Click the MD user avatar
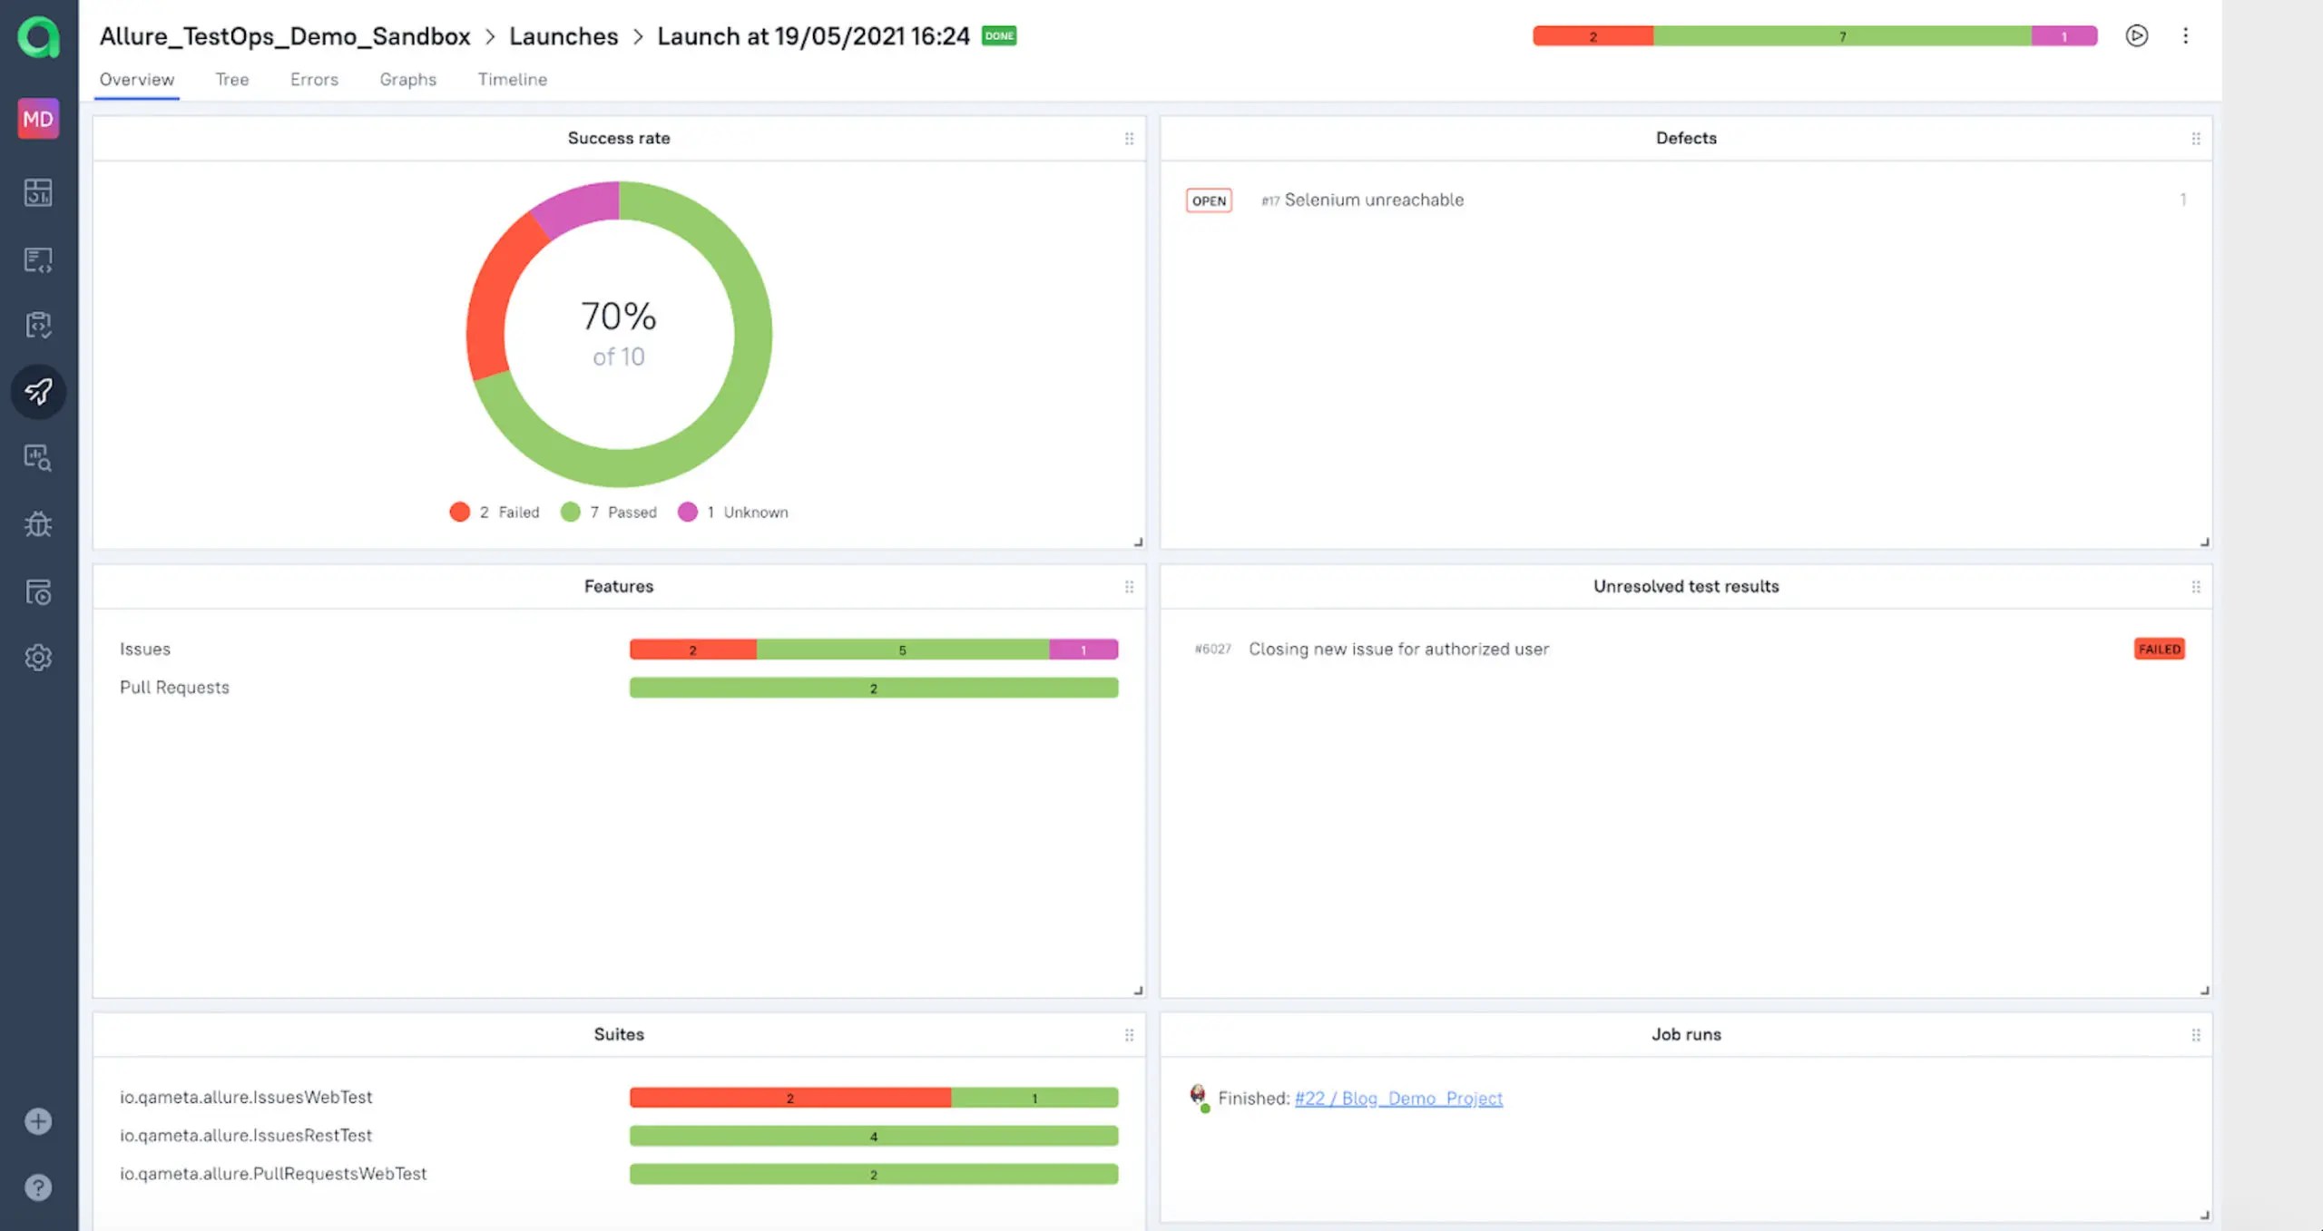This screenshot has height=1231, width=2323. point(38,119)
